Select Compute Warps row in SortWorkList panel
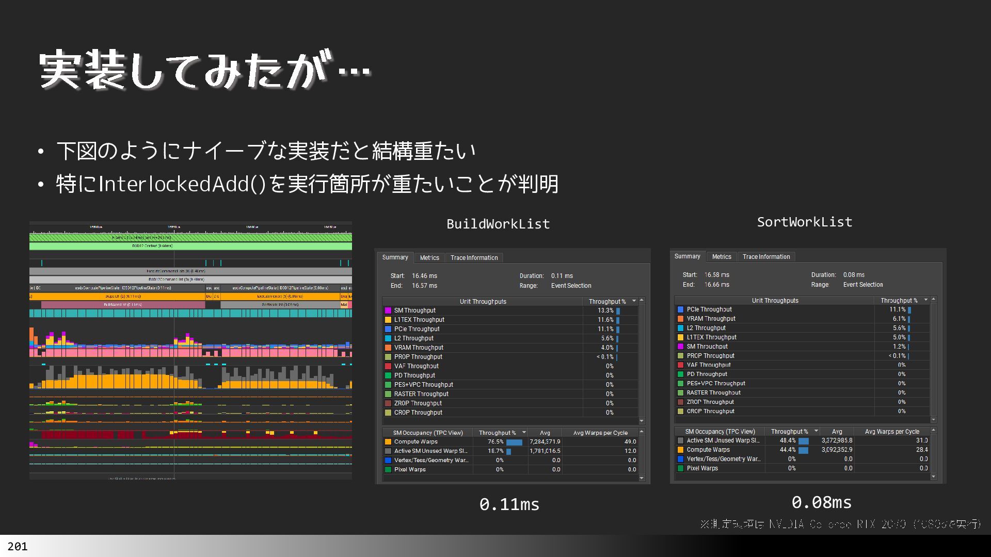Screen dimensions: 991x557 pyautogui.click(x=803, y=450)
